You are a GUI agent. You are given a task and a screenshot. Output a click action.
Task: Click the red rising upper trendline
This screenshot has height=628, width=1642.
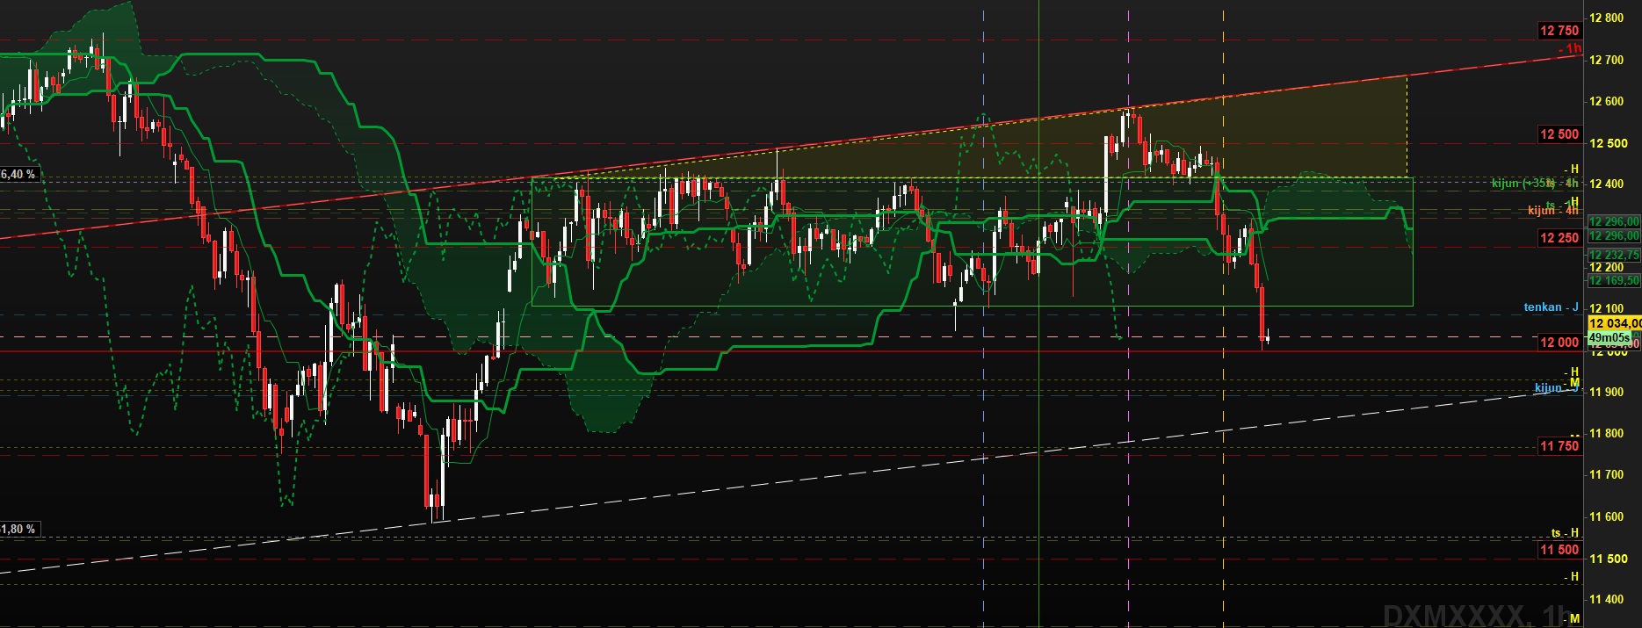[x=791, y=148]
